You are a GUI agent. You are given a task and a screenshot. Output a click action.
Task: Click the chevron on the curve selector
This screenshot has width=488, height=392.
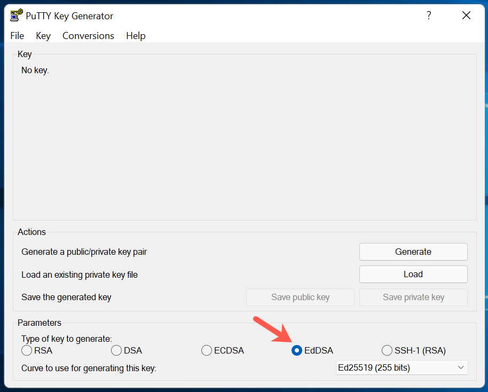460,367
